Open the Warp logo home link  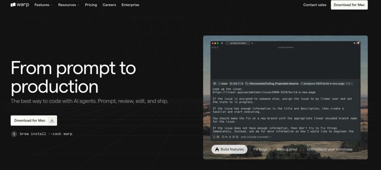click(x=20, y=5)
